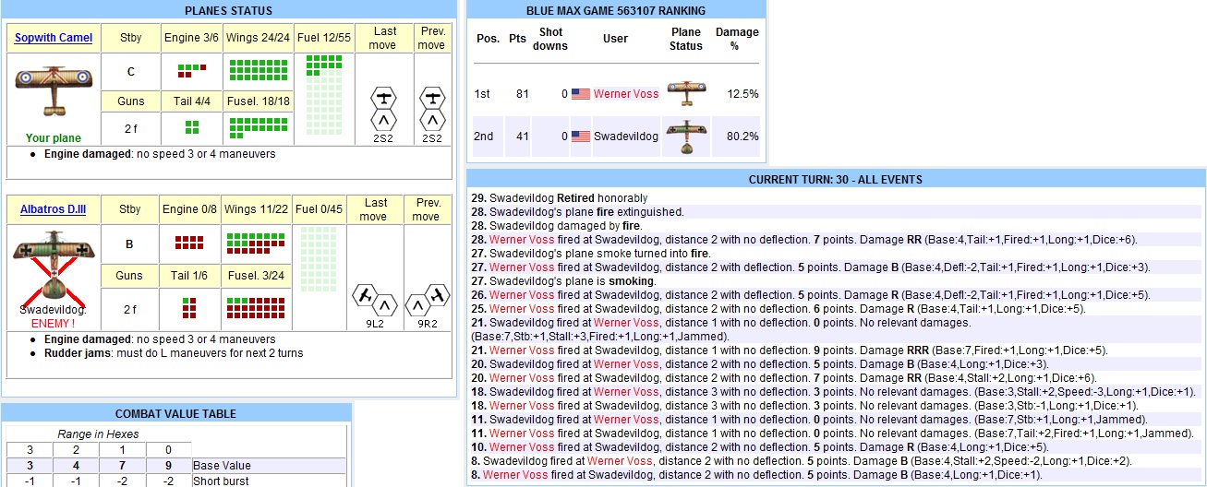Click the BLUE MAX GAME 563107 RANKING header
This screenshot has width=1207, height=487.
click(x=616, y=11)
